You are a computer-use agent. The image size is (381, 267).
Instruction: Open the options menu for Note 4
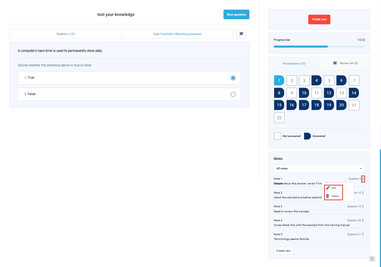[363, 220]
